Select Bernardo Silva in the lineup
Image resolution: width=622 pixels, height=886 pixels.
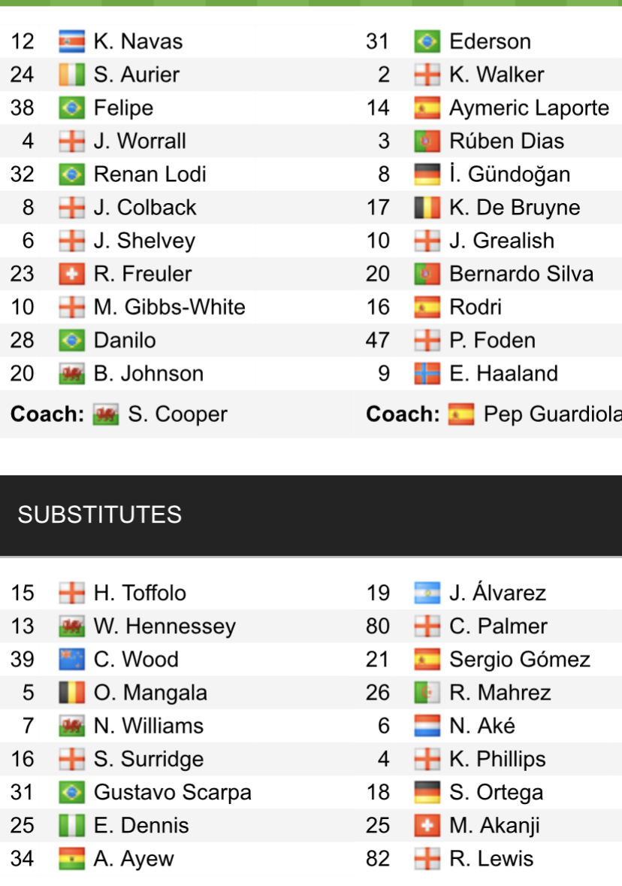(521, 274)
